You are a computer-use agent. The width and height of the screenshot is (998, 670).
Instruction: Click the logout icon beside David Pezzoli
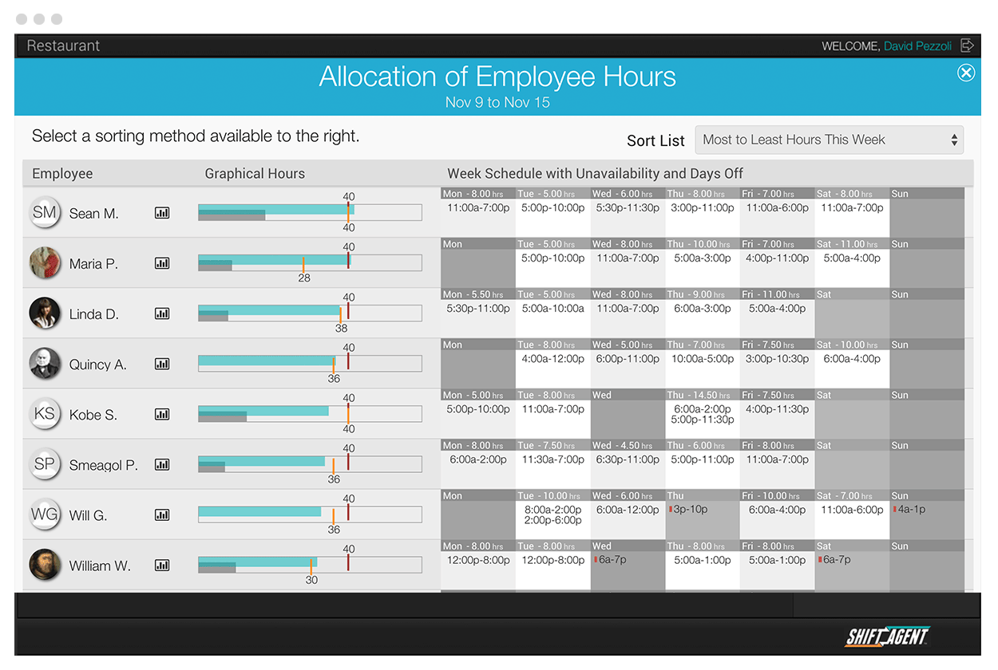pos(967,45)
